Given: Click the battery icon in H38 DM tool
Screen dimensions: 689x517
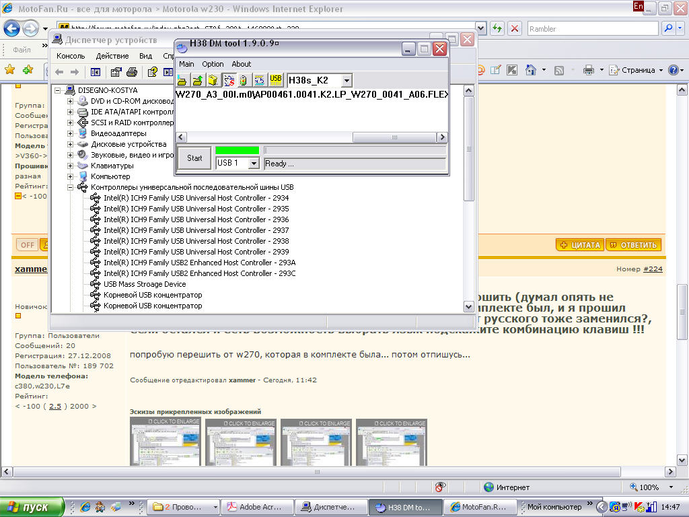Looking at the screenshot, I should pyautogui.click(x=244, y=81).
